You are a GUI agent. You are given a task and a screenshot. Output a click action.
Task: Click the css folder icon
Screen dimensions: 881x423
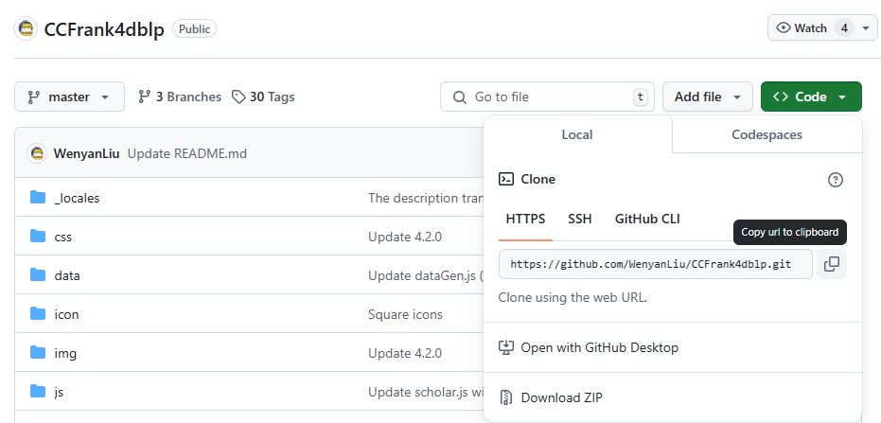38,236
